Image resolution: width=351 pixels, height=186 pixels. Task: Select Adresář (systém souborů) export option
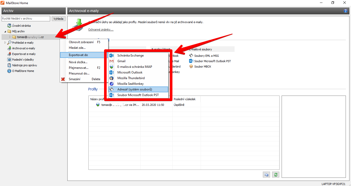point(138,89)
